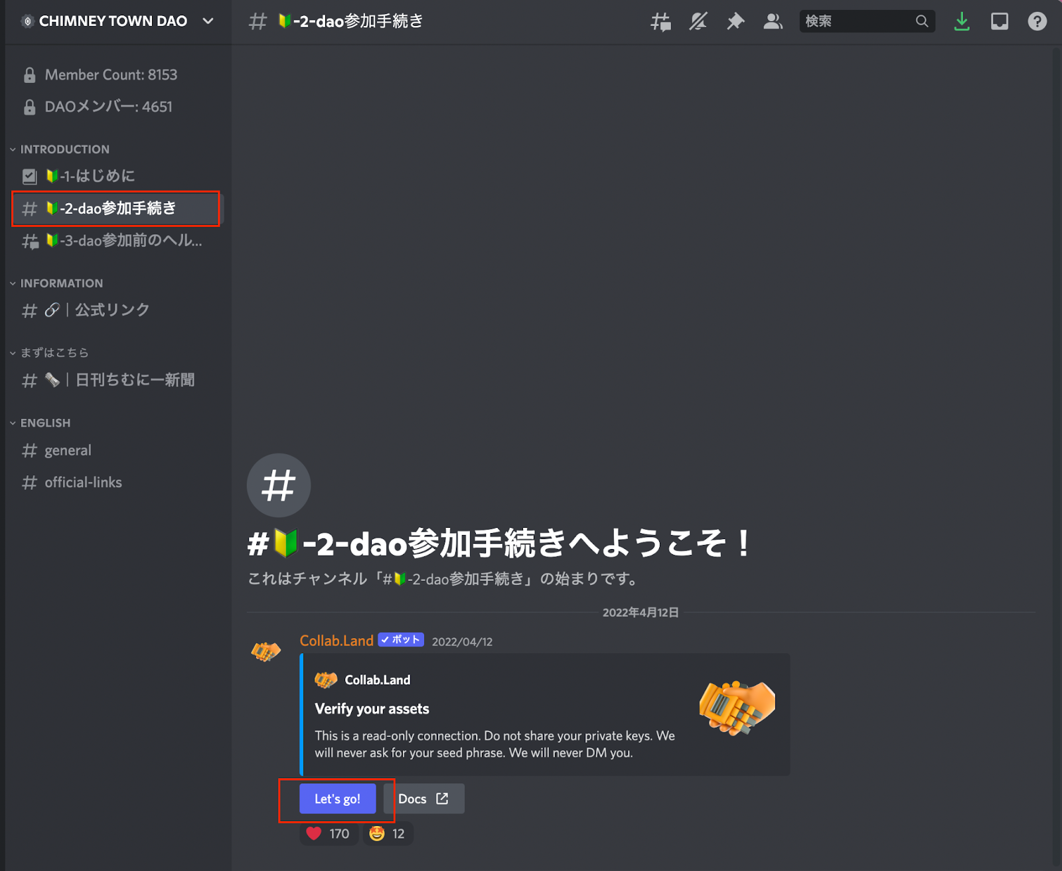Image resolution: width=1062 pixels, height=871 pixels.
Task: Click the Collab.Land bot avatar
Action: coord(265,651)
